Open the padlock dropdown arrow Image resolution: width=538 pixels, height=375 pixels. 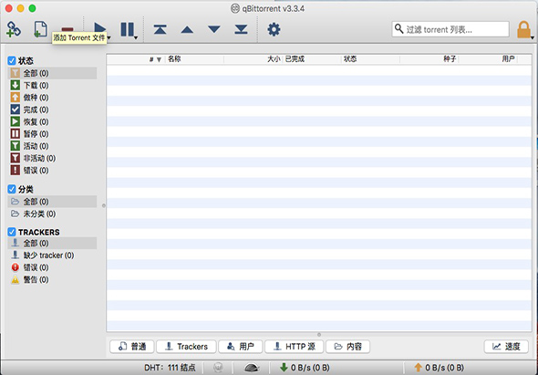[x=533, y=37]
